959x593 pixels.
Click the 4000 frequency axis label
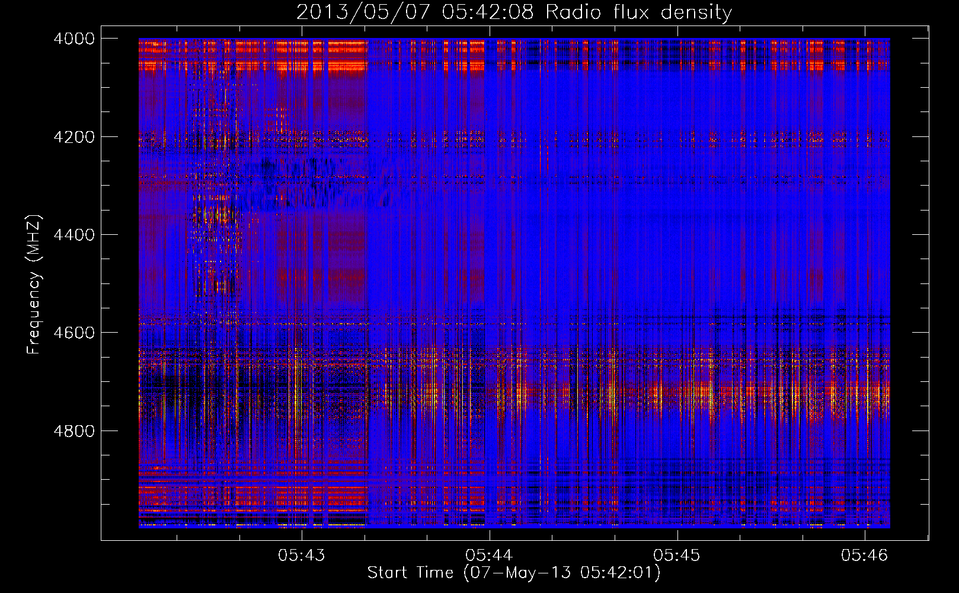pyautogui.click(x=74, y=39)
